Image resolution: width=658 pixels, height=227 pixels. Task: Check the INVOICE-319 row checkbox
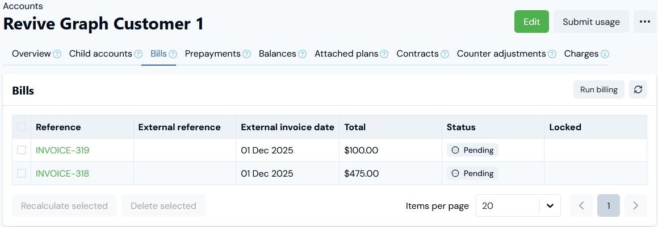[22, 150]
